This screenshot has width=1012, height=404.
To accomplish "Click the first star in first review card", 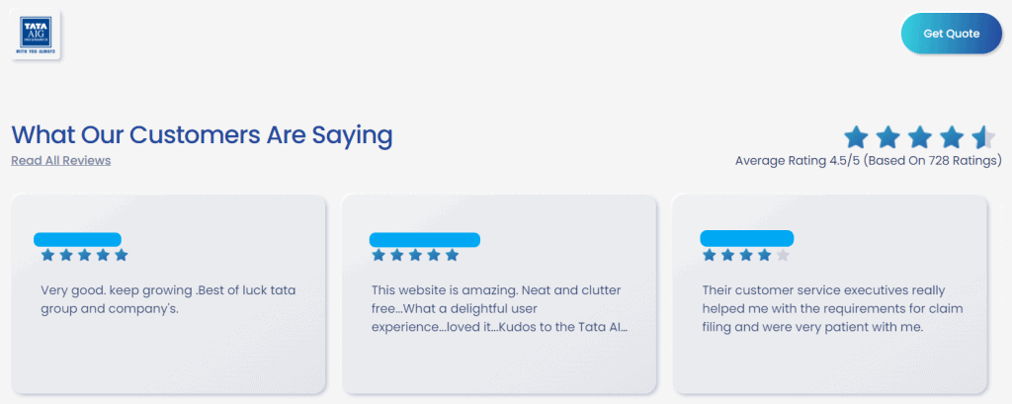I will [x=47, y=255].
